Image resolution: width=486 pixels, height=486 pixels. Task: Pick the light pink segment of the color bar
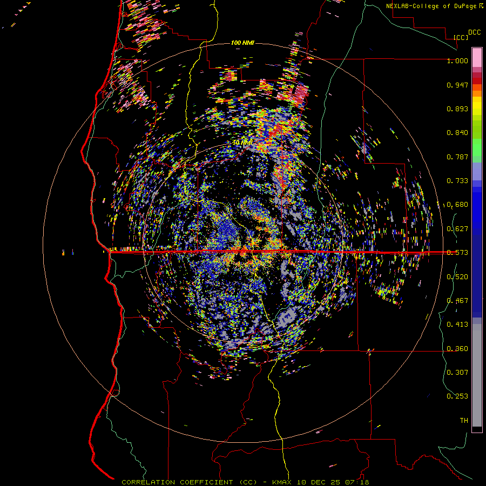[477, 57]
